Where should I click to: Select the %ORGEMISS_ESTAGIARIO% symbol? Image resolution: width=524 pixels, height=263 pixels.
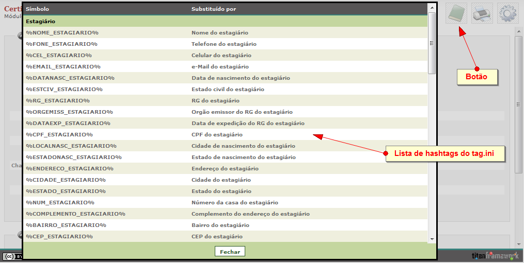click(69, 112)
